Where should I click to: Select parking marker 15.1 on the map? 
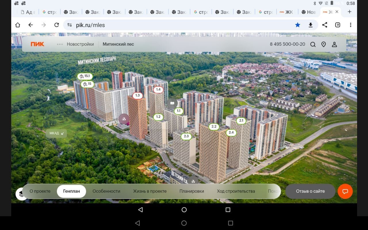85,76
